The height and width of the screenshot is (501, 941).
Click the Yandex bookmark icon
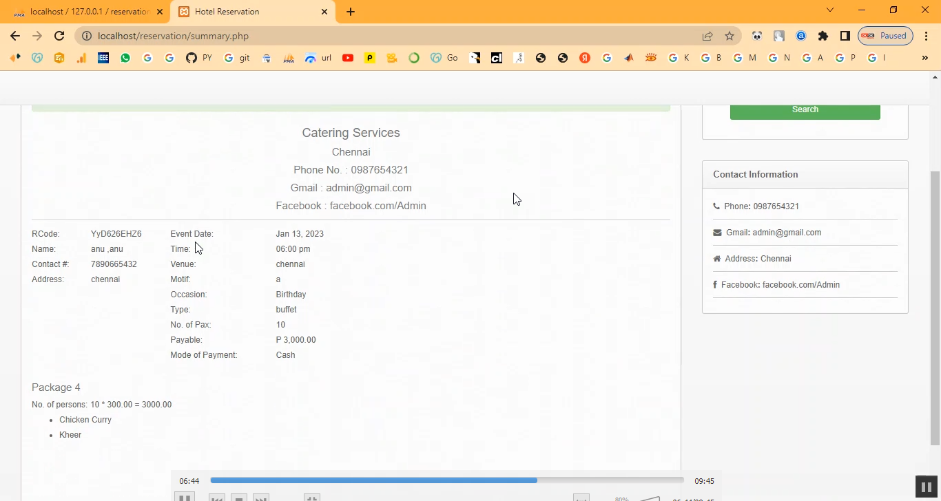click(x=585, y=58)
